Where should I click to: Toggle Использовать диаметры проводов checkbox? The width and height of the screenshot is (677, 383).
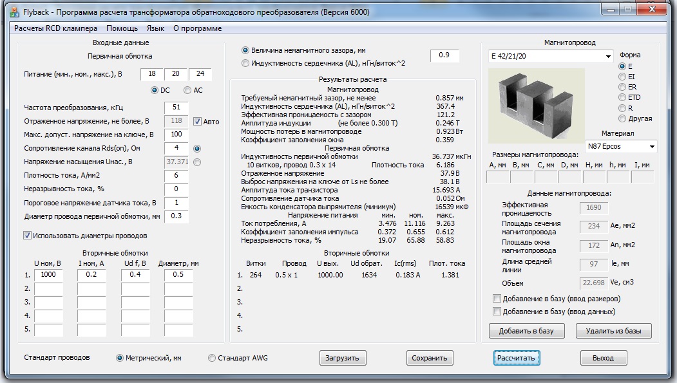[x=28, y=236]
